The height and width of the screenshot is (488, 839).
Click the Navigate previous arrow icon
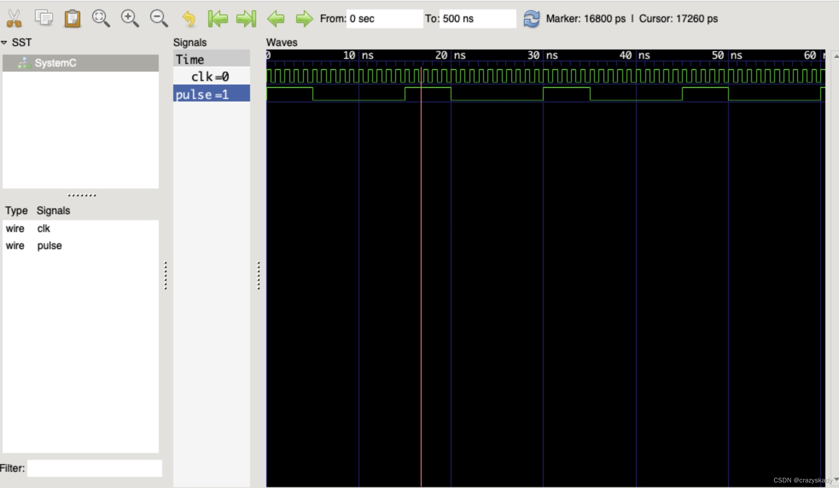click(276, 19)
